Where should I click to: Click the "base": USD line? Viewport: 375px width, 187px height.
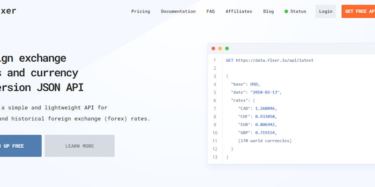pyautogui.click(x=245, y=84)
